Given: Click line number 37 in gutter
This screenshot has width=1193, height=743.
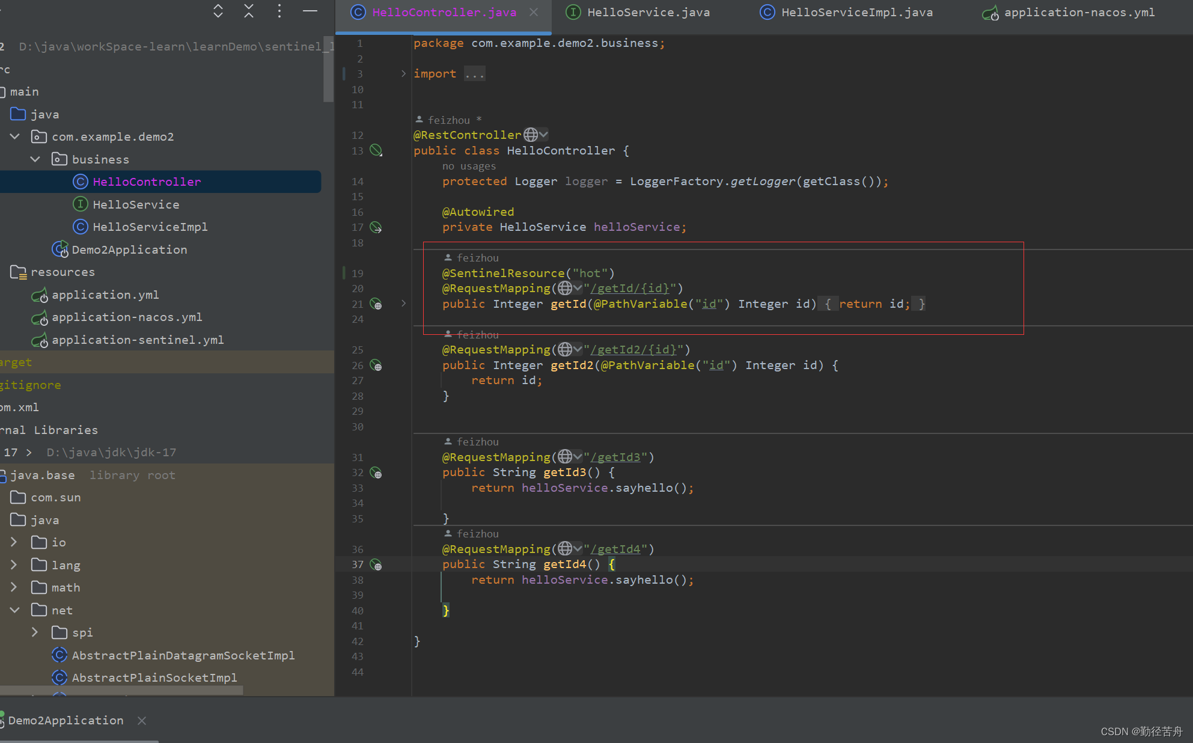Looking at the screenshot, I should tap(358, 564).
